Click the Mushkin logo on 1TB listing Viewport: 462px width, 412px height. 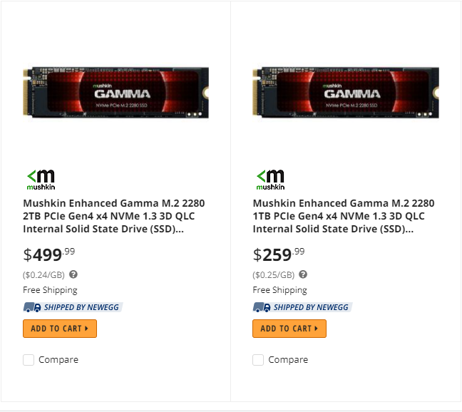(269, 180)
